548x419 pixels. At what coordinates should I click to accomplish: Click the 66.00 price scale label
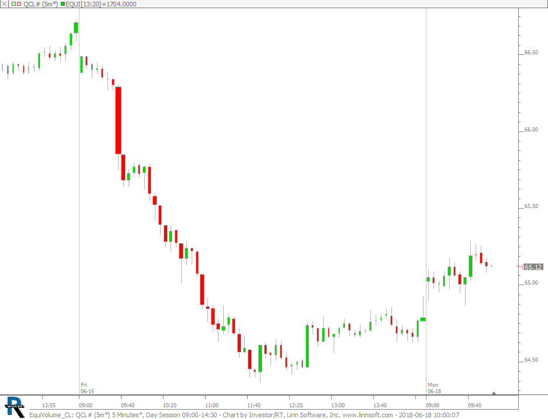click(x=531, y=130)
